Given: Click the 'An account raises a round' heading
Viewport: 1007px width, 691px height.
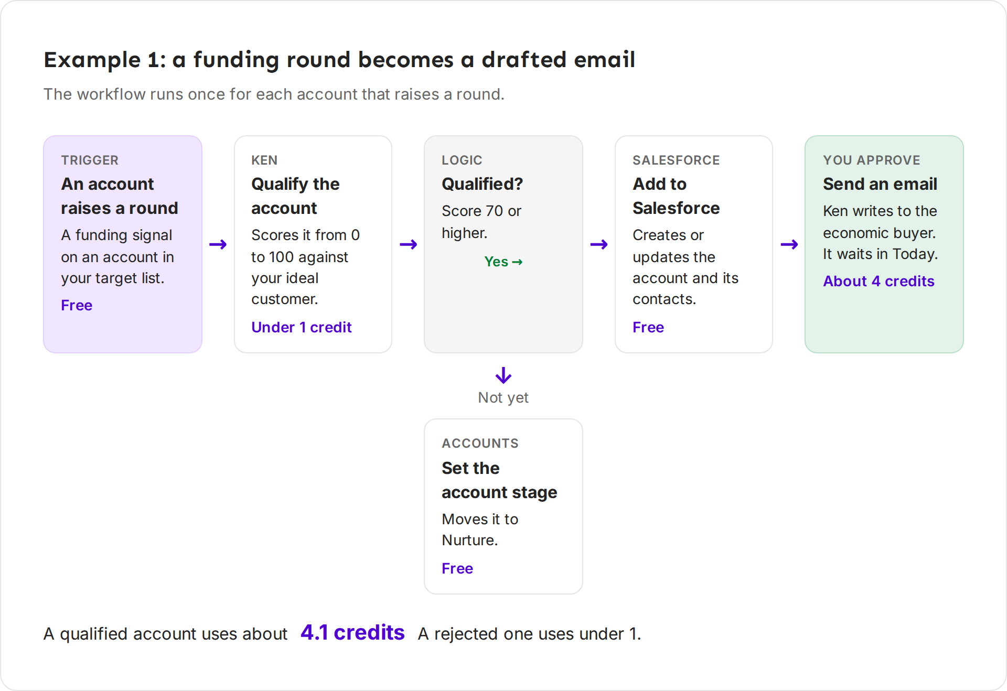Looking at the screenshot, I should (x=120, y=196).
